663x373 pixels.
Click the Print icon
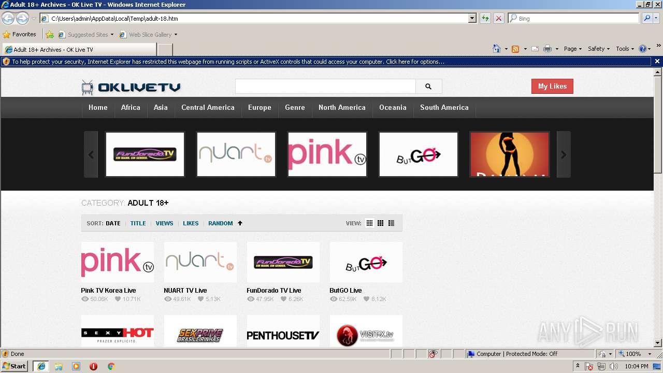[x=547, y=49]
